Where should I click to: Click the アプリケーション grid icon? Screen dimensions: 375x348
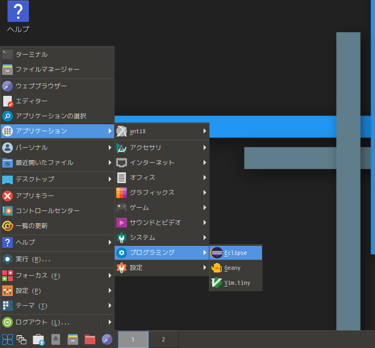coord(7,131)
